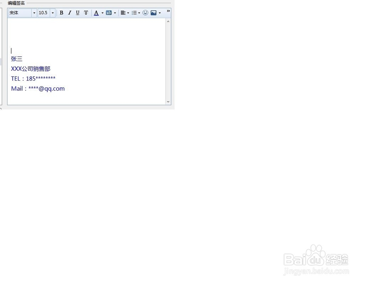
Task: Open the font name 宋体 dropdown
Action: click(34, 13)
